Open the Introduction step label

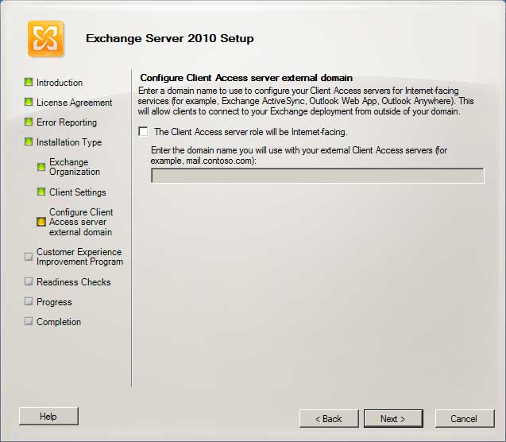(60, 83)
